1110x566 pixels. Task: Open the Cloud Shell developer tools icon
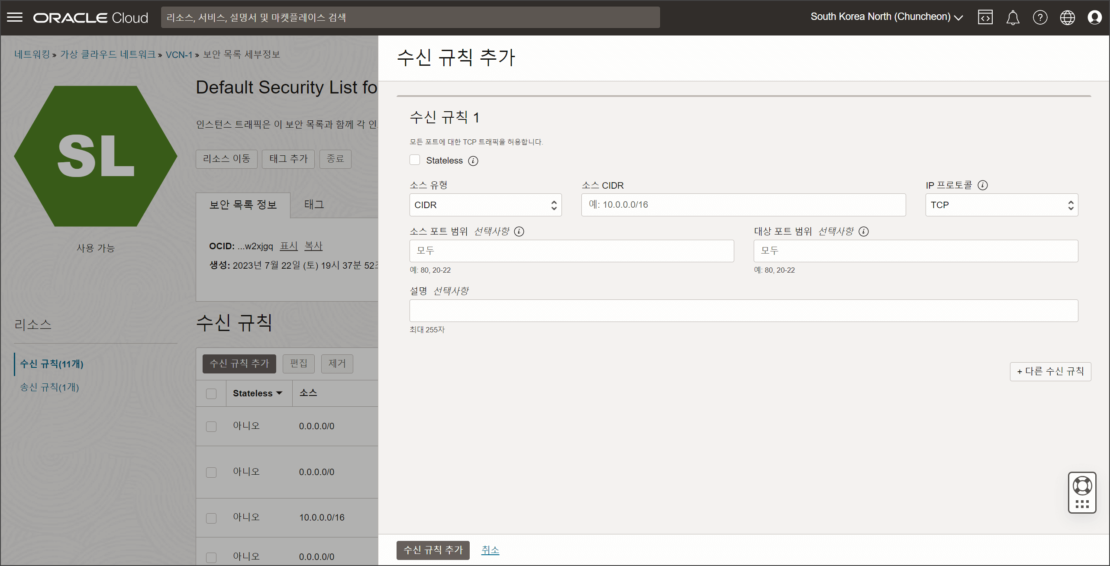985,17
